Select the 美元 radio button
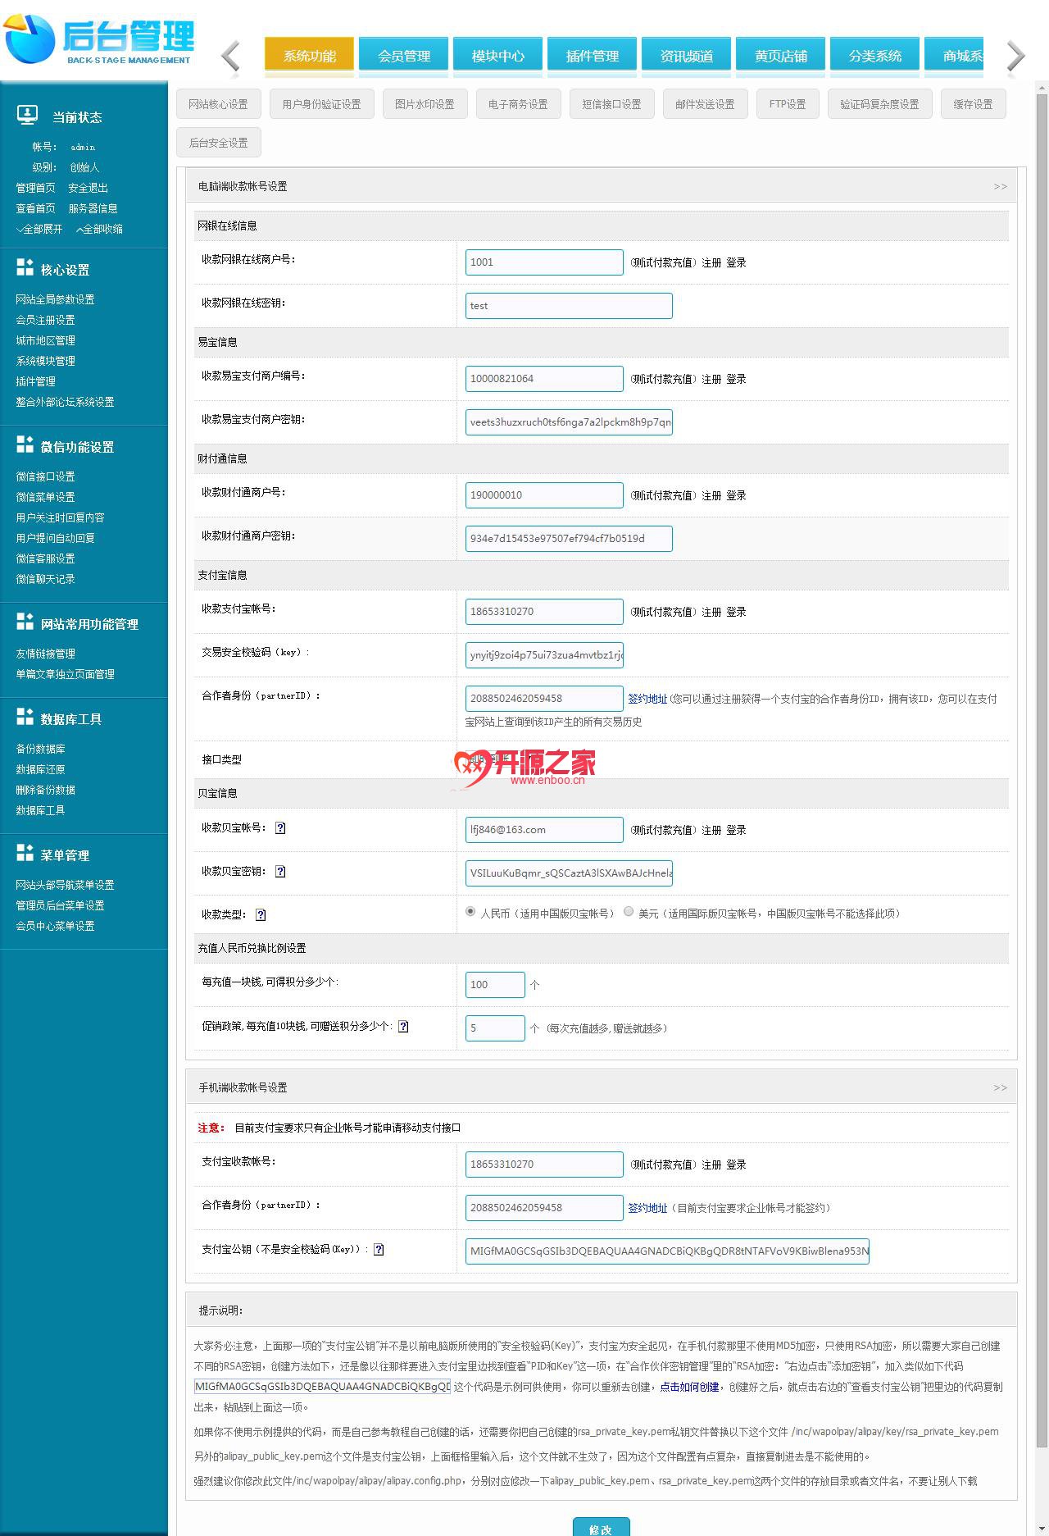This screenshot has height=1536, width=1049. 629,912
